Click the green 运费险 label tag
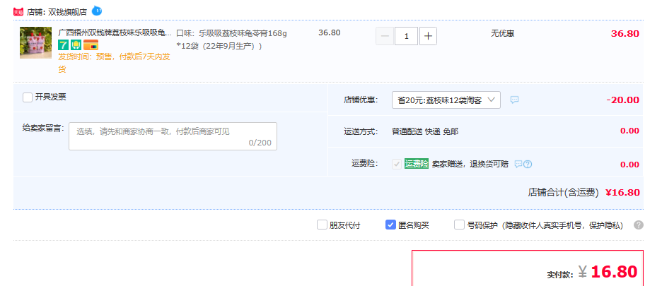This screenshot has height=286, width=662. (x=417, y=164)
